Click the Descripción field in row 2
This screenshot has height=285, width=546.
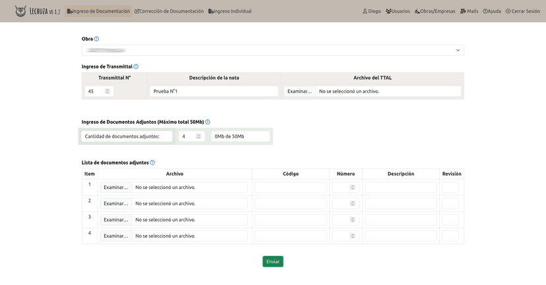401,203
